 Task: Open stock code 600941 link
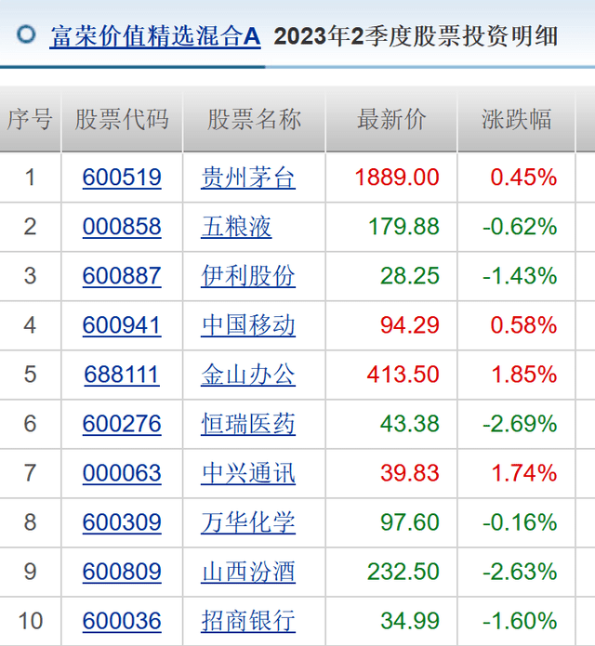click(x=122, y=325)
